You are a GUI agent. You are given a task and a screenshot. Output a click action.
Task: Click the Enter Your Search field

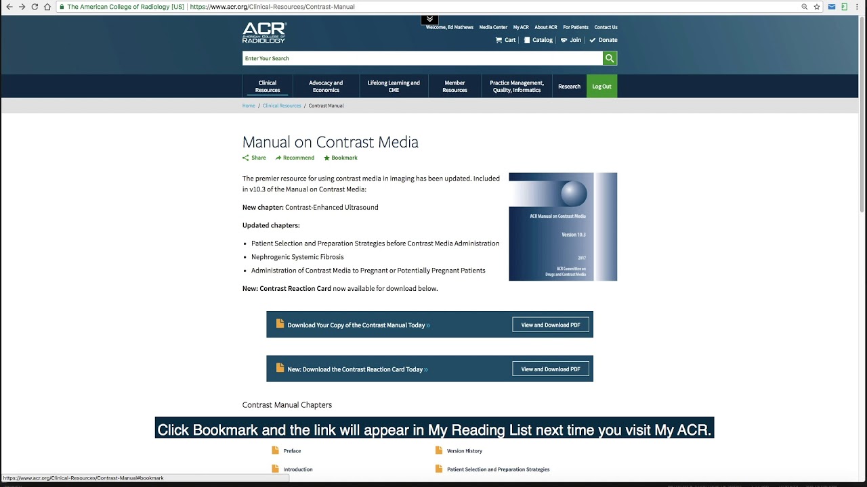click(x=423, y=58)
